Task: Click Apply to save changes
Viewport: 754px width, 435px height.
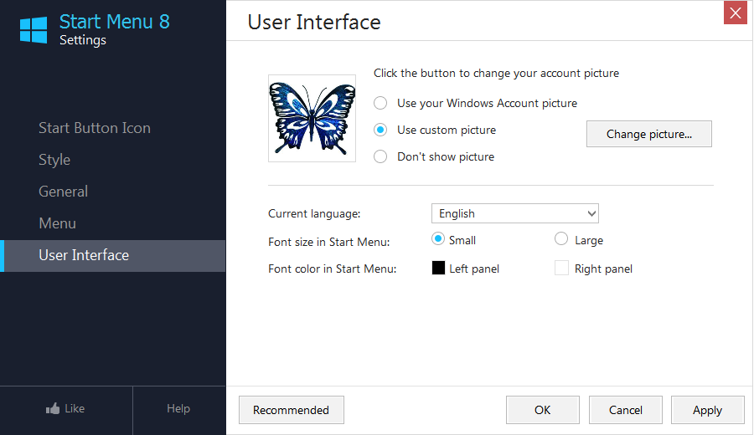Action: tap(707, 410)
